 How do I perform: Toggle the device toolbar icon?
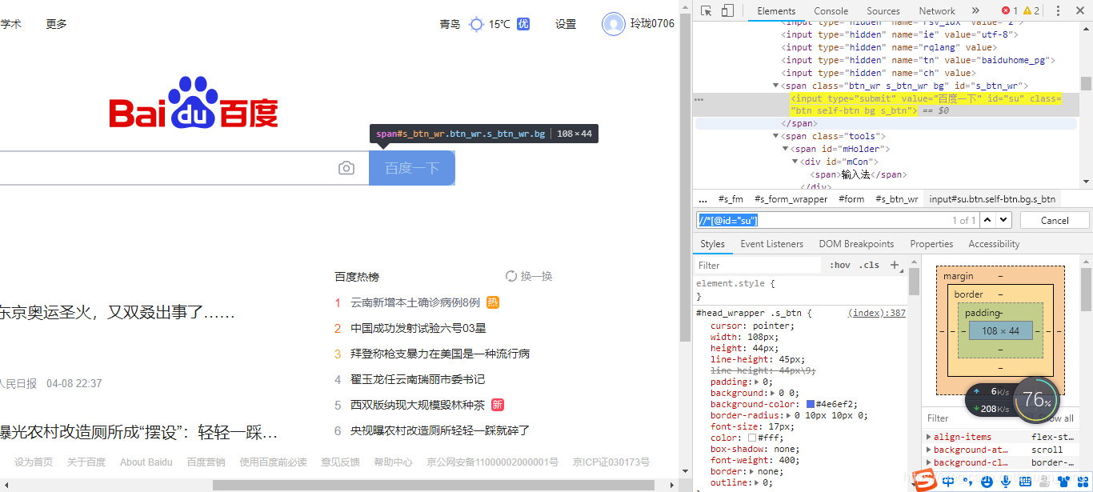(727, 10)
